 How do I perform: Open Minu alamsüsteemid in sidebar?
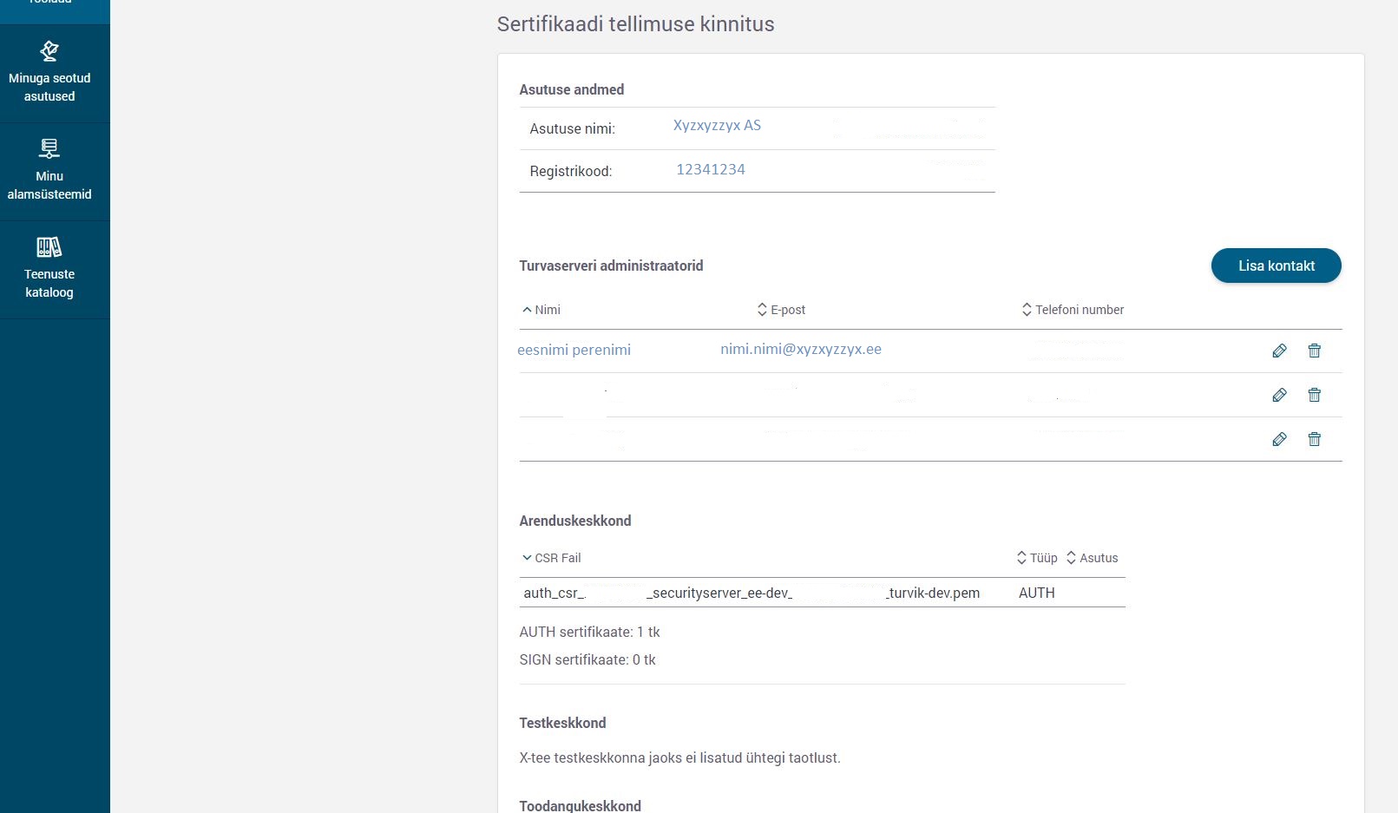pyautogui.click(x=49, y=171)
